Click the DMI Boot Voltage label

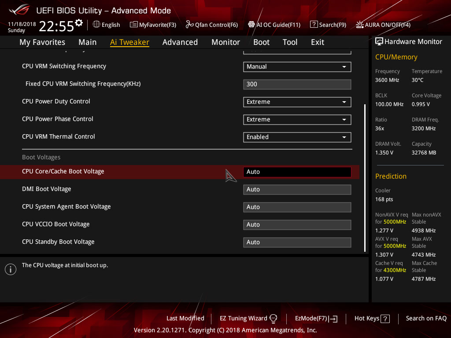pos(47,189)
